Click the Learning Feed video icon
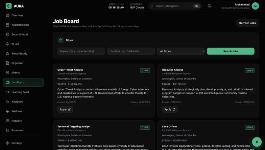The width and height of the screenshot is (265, 150). click(8, 92)
